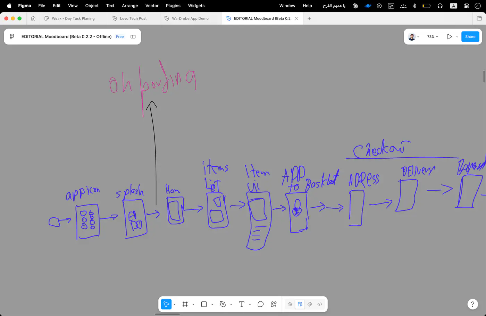Select the Pen tool
The height and width of the screenshot is (316, 486).
click(x=223, y=304)
